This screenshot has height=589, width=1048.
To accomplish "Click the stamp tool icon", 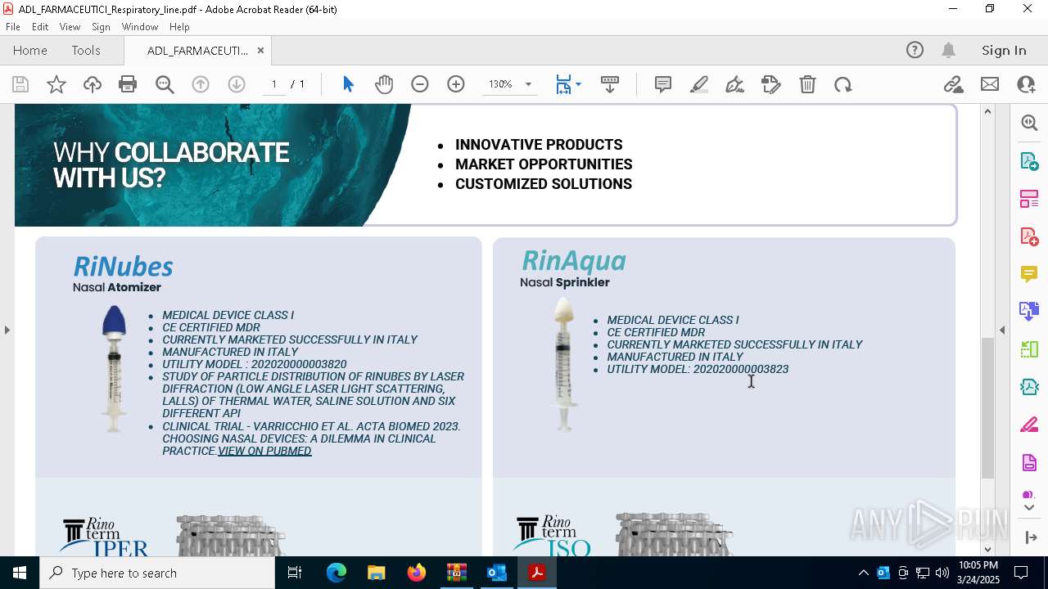I will coord(771,84).
